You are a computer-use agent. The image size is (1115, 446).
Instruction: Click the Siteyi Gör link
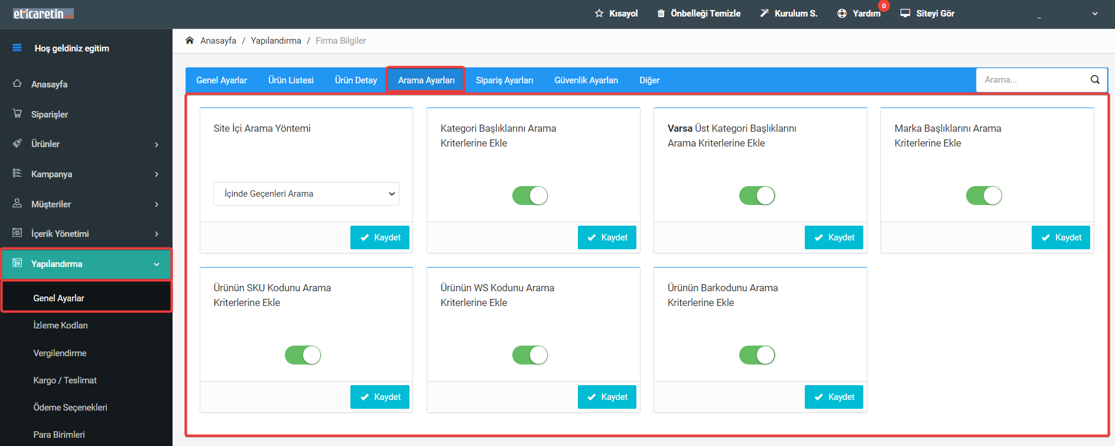click(935, 13)
